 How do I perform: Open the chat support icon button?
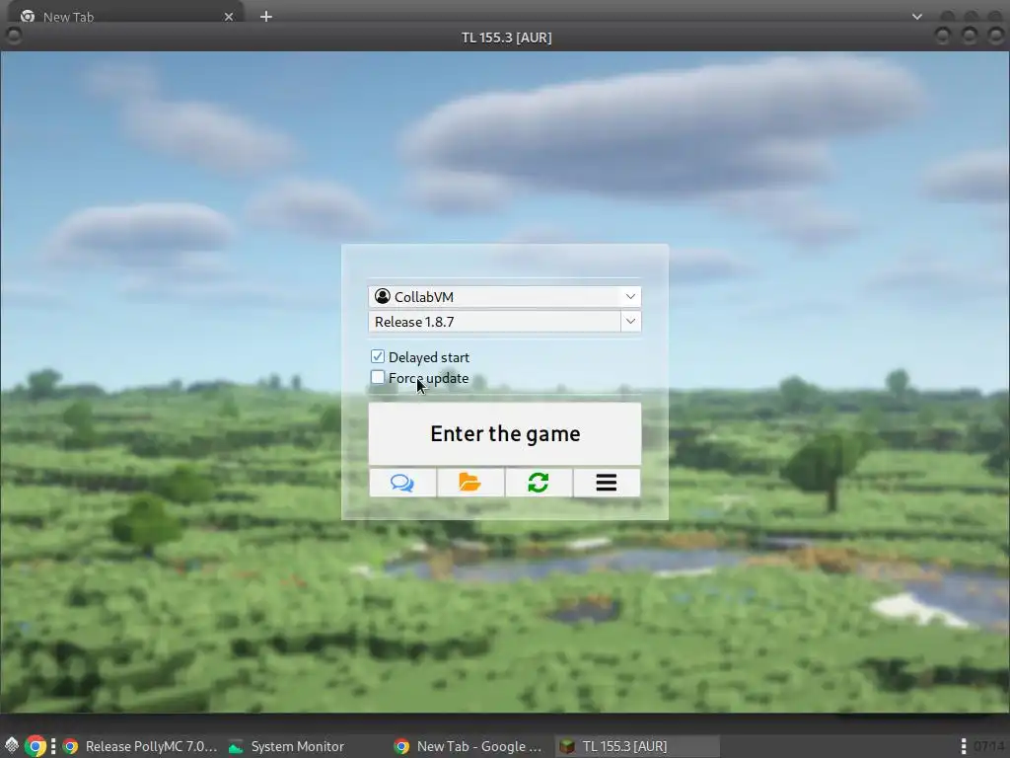[x=402, y=483]
